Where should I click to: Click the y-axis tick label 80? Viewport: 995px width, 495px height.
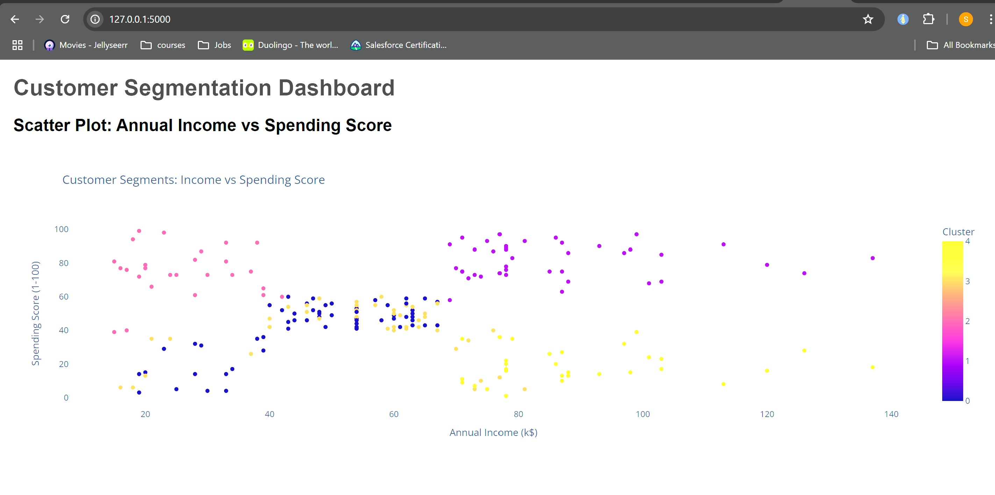64,263
